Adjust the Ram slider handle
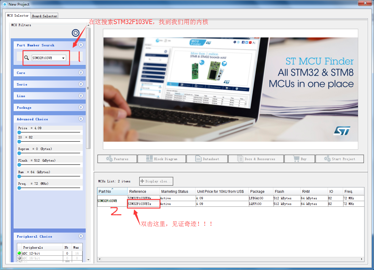Viewport: 374px width, 270px height. [19, 176]
